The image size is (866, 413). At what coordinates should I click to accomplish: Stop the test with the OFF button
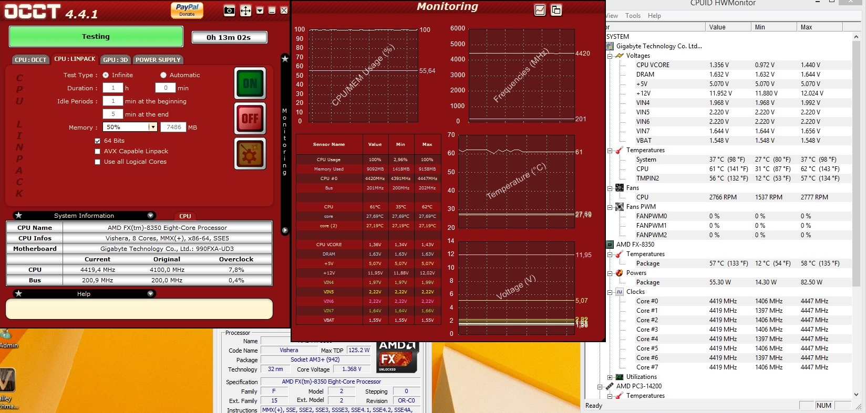pyautogui.click(x=250, y=119)
